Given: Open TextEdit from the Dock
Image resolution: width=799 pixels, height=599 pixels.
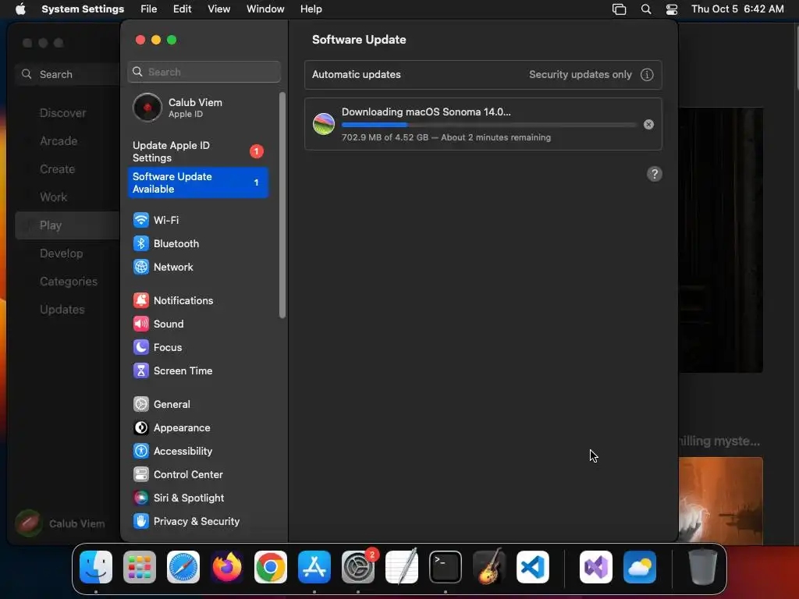Looking at the screenshot, I should (402, 567).
